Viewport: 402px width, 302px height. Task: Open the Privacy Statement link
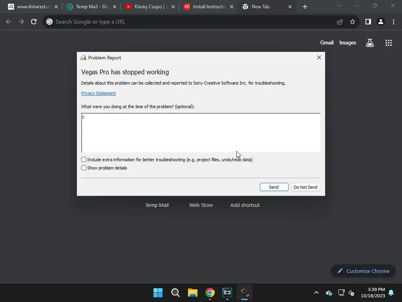coord(98,93)
